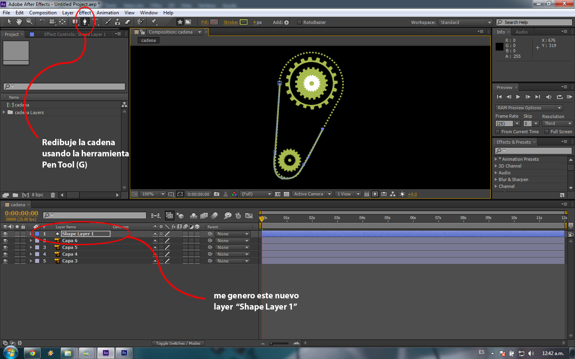Select the Roto Brush tool
This screenshot has width=575, height=359.
click(x=141, y=22)
